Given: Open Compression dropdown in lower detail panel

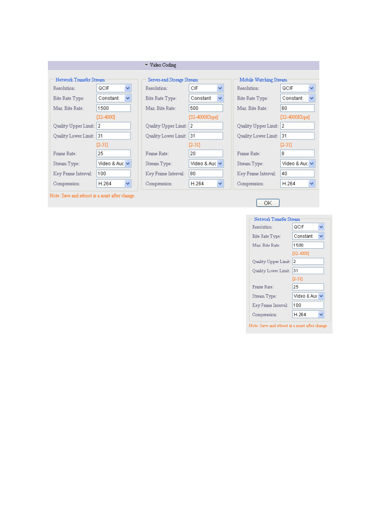Looking at the screenshot, I should (x=308, y=315).
